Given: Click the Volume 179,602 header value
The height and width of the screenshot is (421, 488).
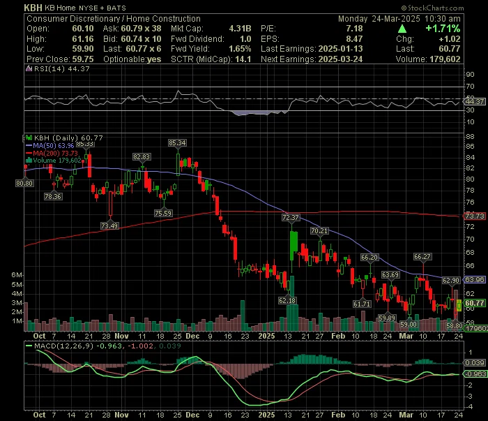Looking at the screenshot, I should coord(445,59).
